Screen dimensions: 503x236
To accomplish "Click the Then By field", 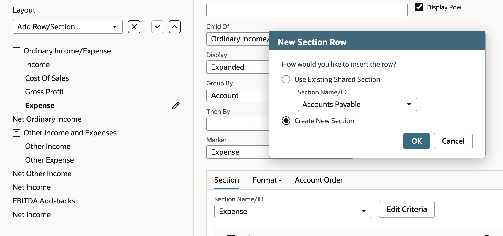I will [x=238, y=124].
